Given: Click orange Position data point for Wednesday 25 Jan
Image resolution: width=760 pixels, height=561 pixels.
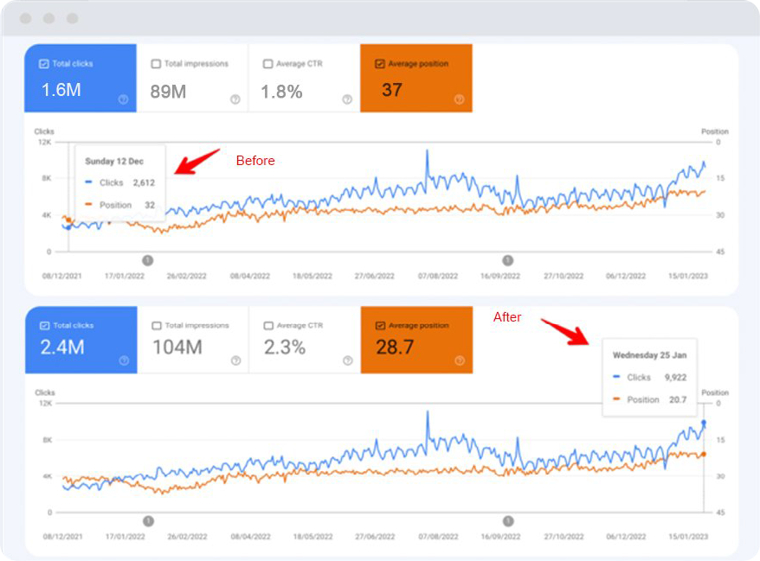Looking at the screenshot, I should coord(704,454).
